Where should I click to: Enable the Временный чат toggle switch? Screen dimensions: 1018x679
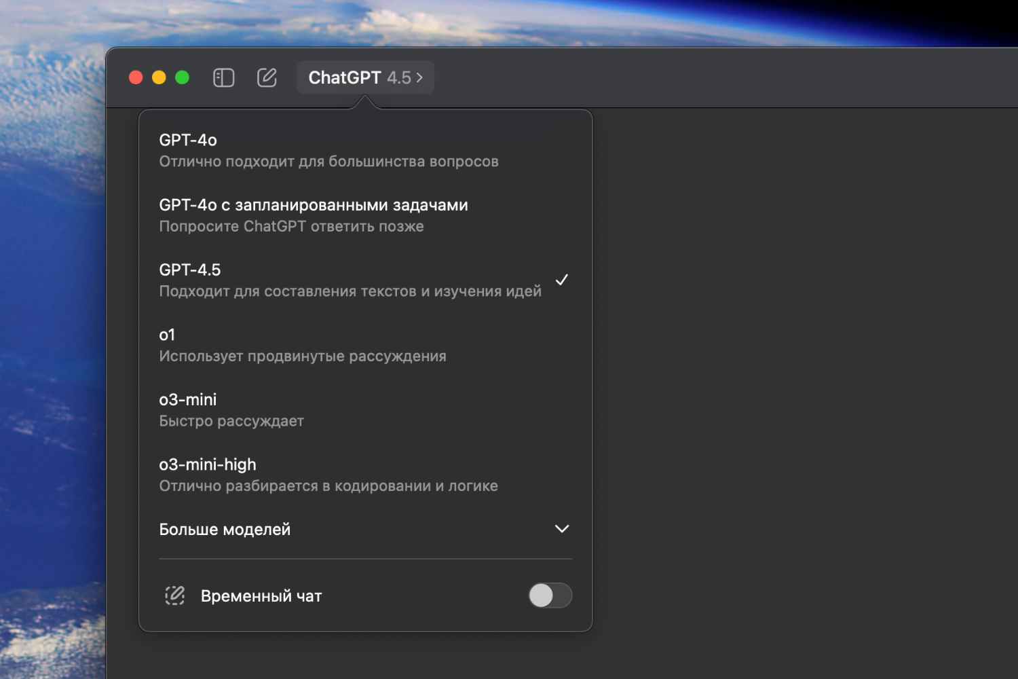[550, 595]
